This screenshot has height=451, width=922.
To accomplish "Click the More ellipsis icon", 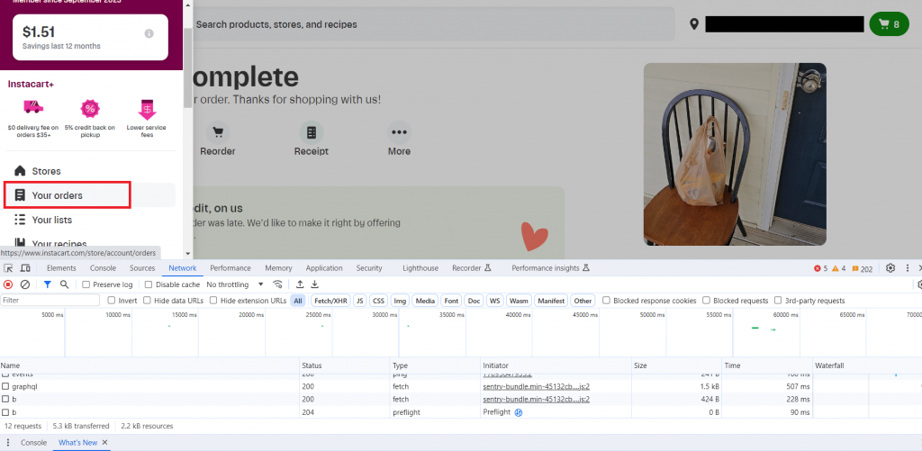I will click(399, 132).
